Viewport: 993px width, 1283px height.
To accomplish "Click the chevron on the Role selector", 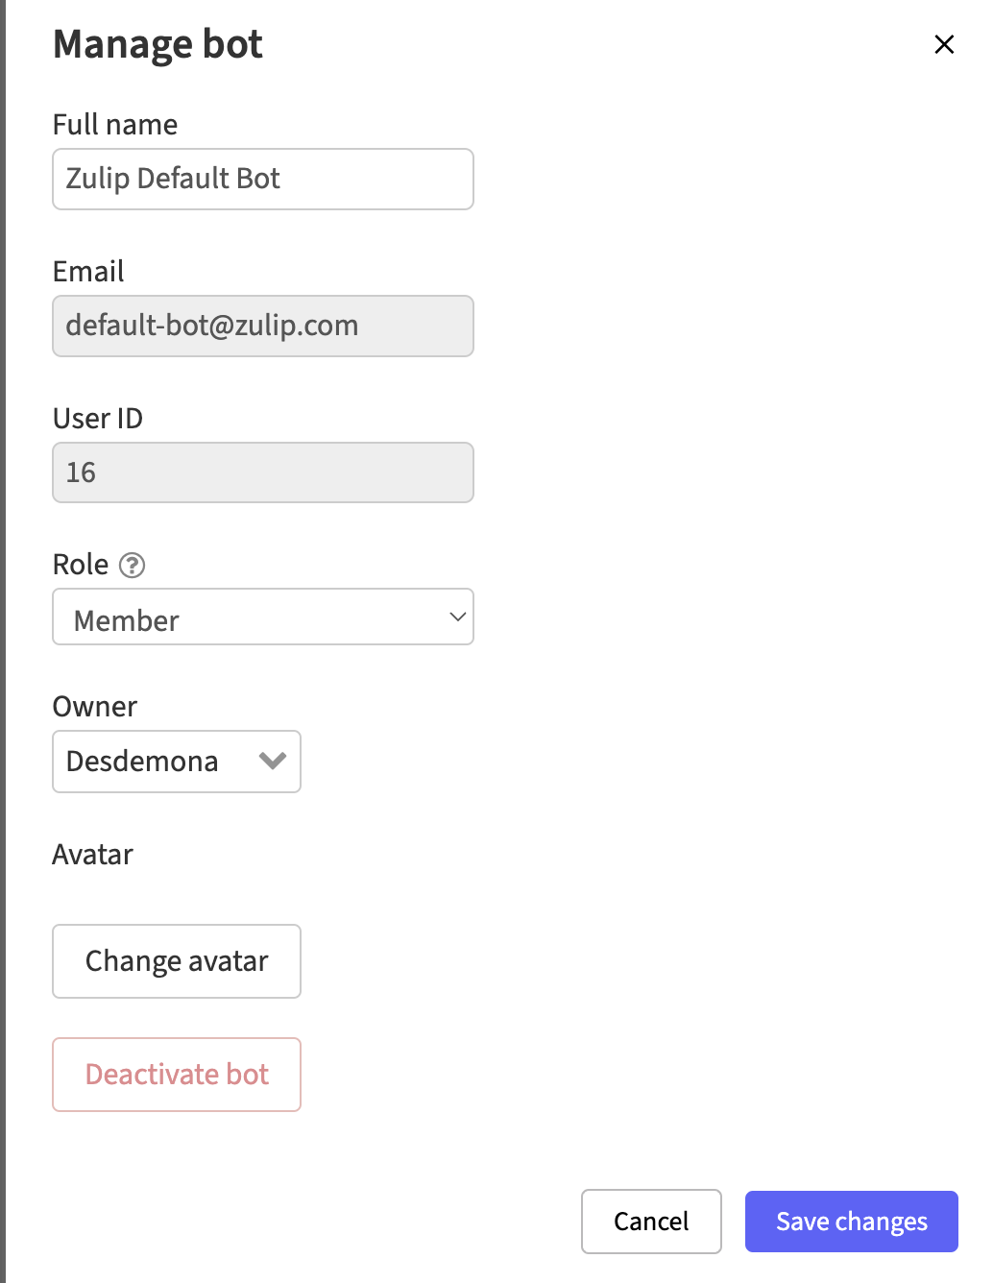I will coord(457,617).
